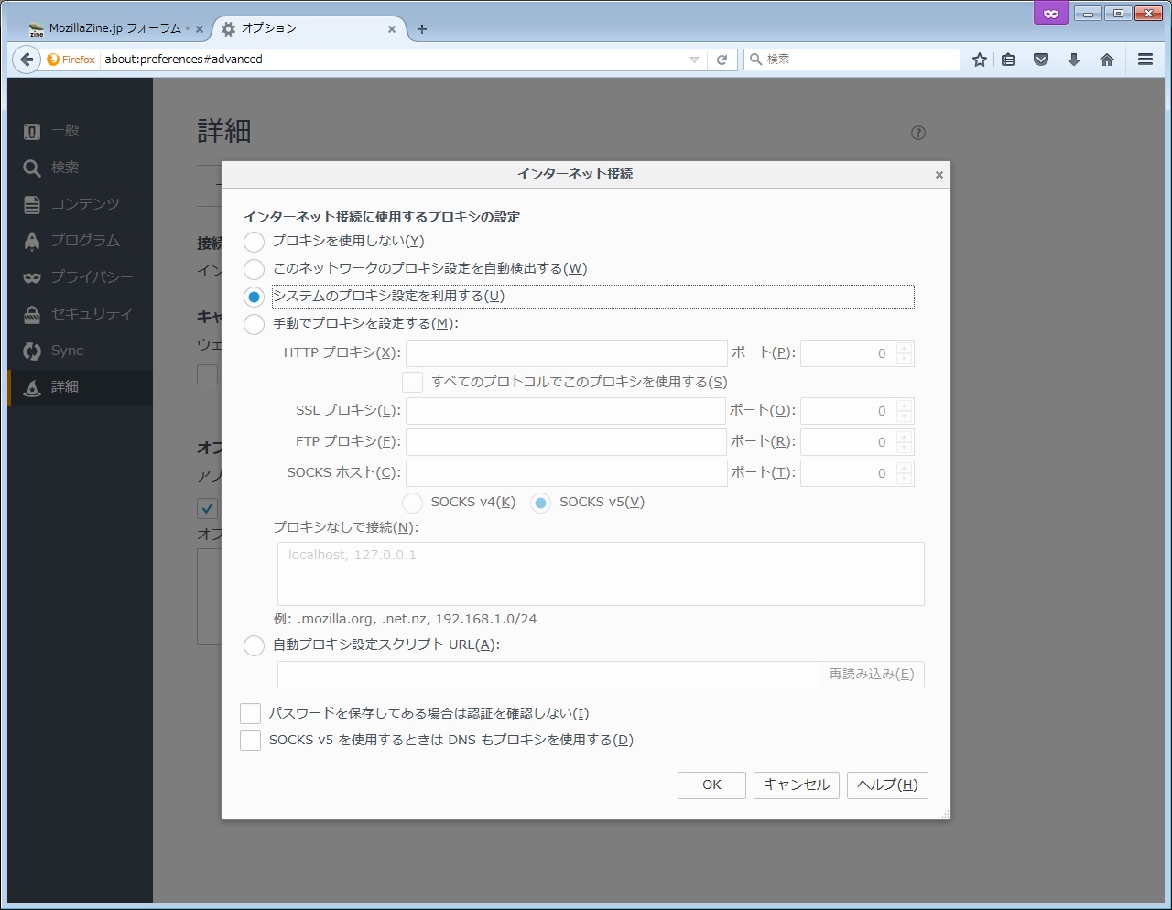Select '手動でプロキシを設定する' radio option
This screenshot has width=1172, height=910.
254,324
